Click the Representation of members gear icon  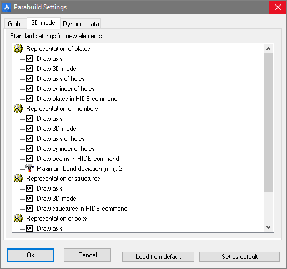(x=19, y=109)
